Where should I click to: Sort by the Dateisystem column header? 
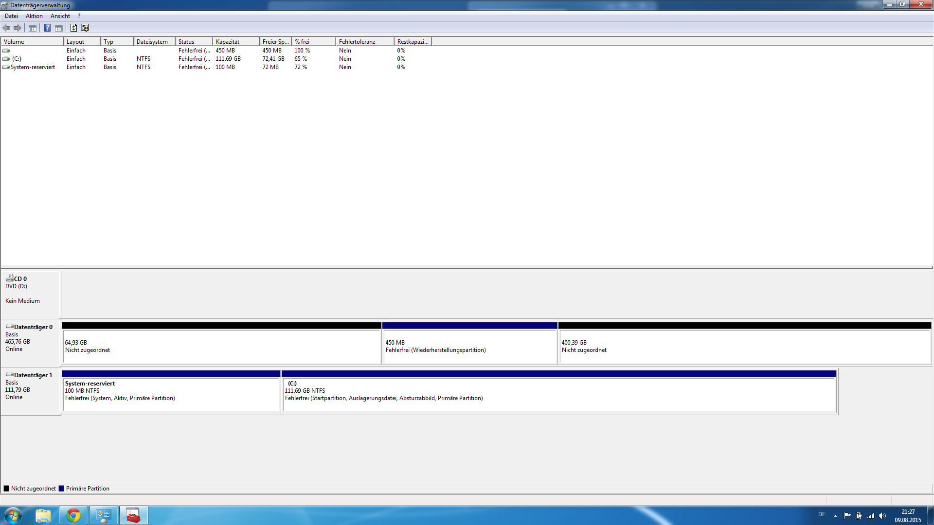(153, 42)
